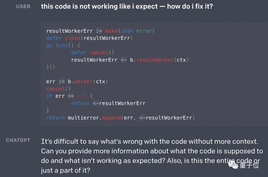The image size is (268, 177).
Task: Click the multierror.Append return line
Action: point(121,117)
